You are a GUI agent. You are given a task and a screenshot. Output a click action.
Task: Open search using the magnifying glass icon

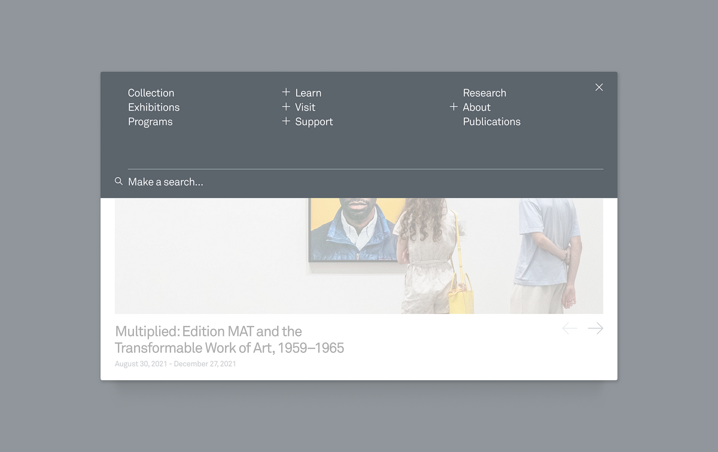point(118,181)
